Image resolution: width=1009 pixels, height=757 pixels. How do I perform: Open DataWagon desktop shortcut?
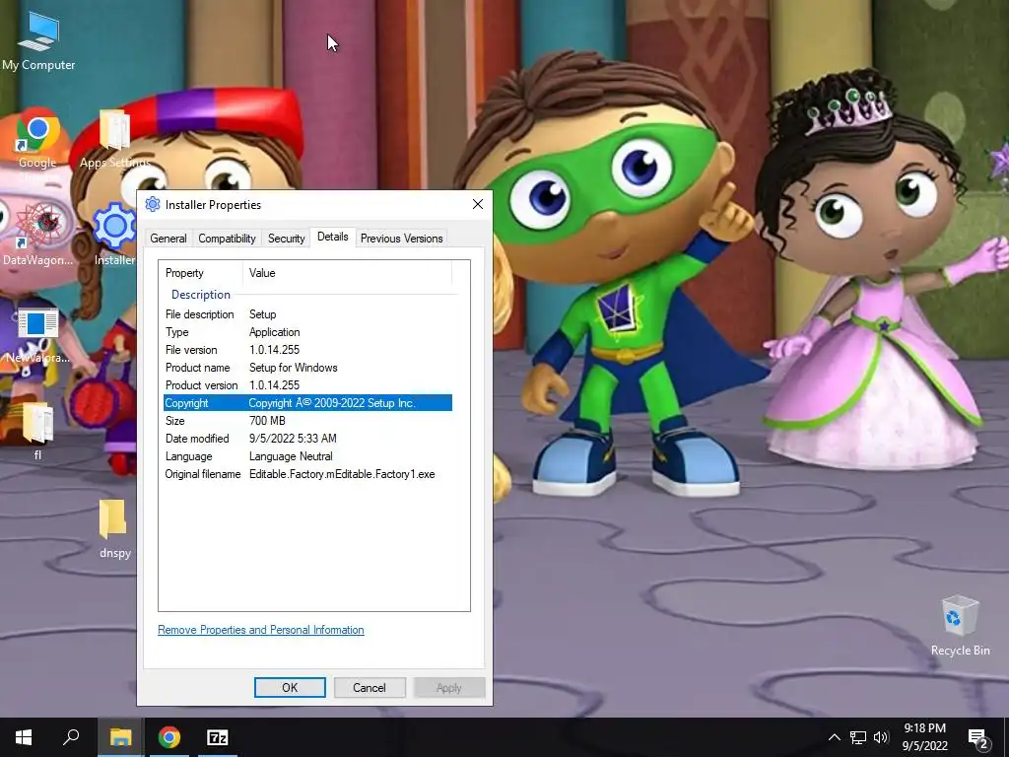pos(37,235)
